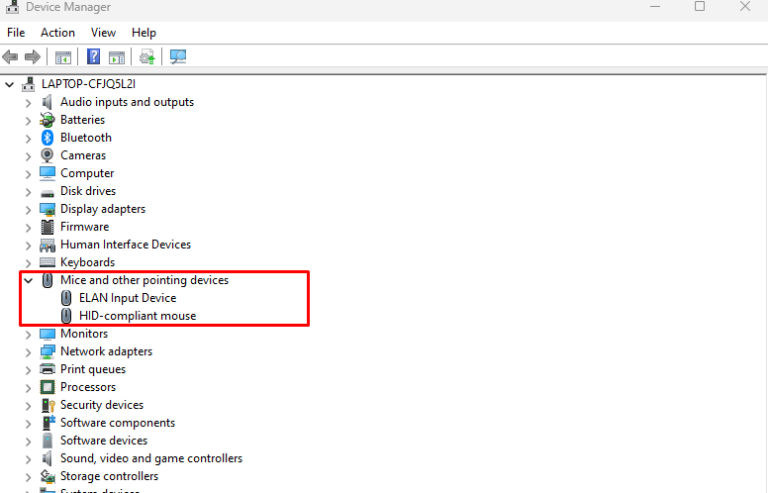Select the HID-compliant mouse entry
The image size is (768, 493).
click(138, 316)
